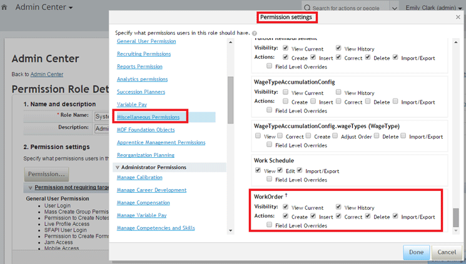Viewport: 466px width, 264px height.
Task: Toggle WorkOrder View History checkbox
Action: pyautogui.click(x=338, y=207)
